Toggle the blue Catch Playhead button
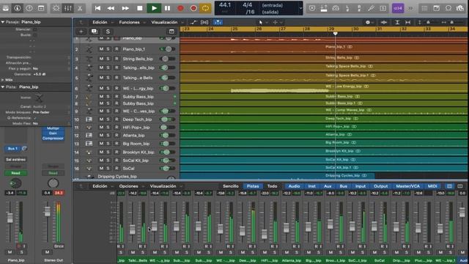Screen dimensions: 469x264 pyautogui.click(x=218, y=22)
